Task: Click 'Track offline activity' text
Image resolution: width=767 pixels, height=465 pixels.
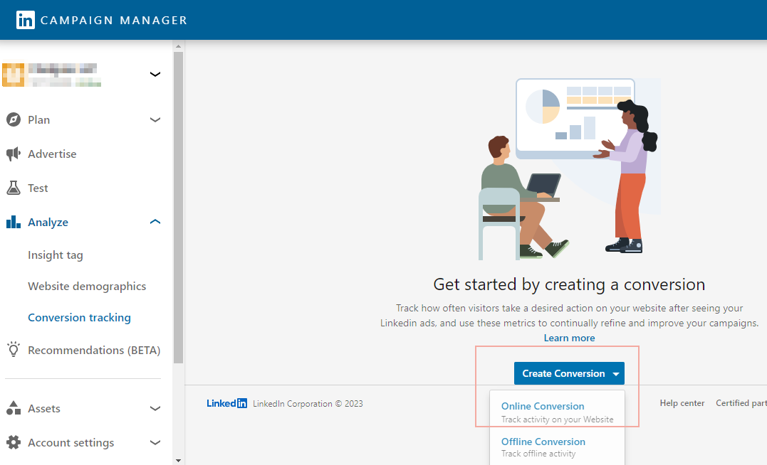Action: [x=538, y=454]
